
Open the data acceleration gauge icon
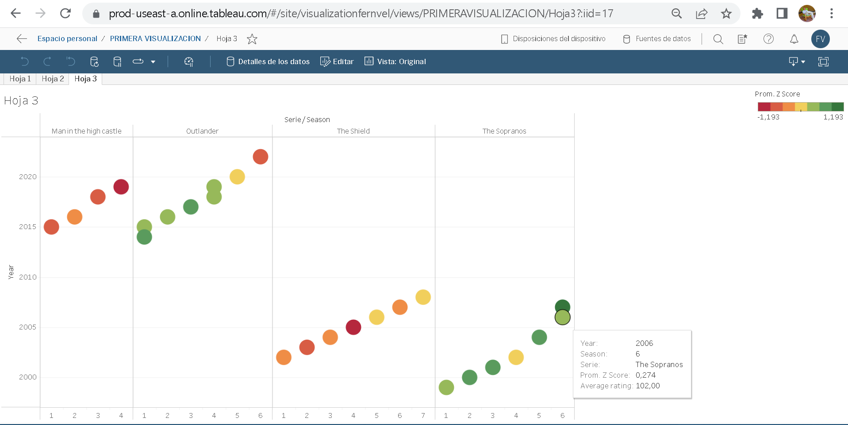pyautogui.click(x=189, y=62)
